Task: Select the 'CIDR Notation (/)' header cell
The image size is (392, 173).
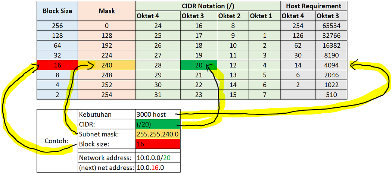Action: click(x=208, y=6)
